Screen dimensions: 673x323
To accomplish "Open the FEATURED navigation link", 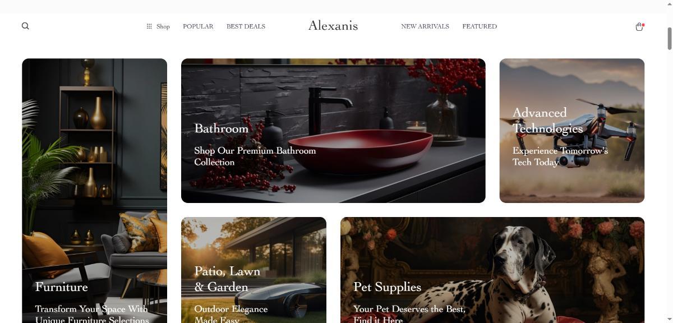I will (x=480, y=26).
